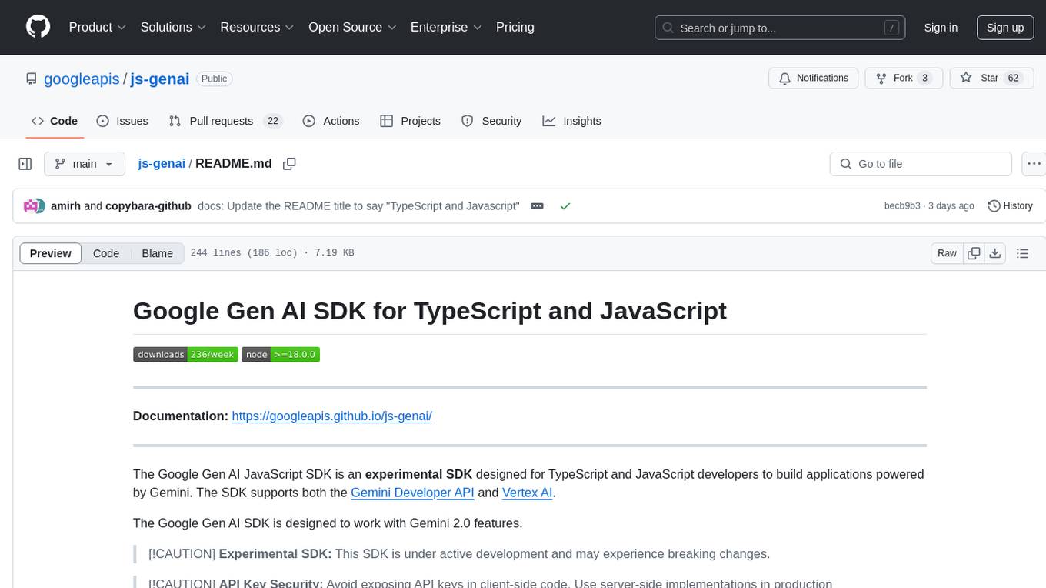The image size is (1046, 588).
Task: Expand the Product menu
Action: pyautogui.click(x=98, y=27)
